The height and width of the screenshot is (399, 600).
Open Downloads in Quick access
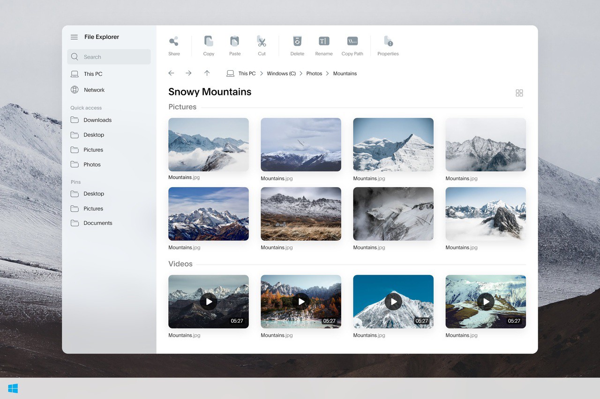click(97, 120)
